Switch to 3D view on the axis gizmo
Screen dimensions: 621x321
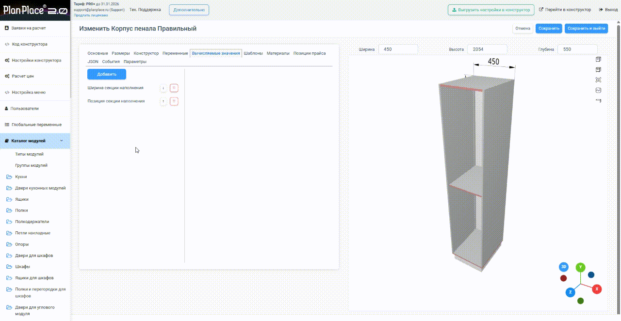point(564,267)
